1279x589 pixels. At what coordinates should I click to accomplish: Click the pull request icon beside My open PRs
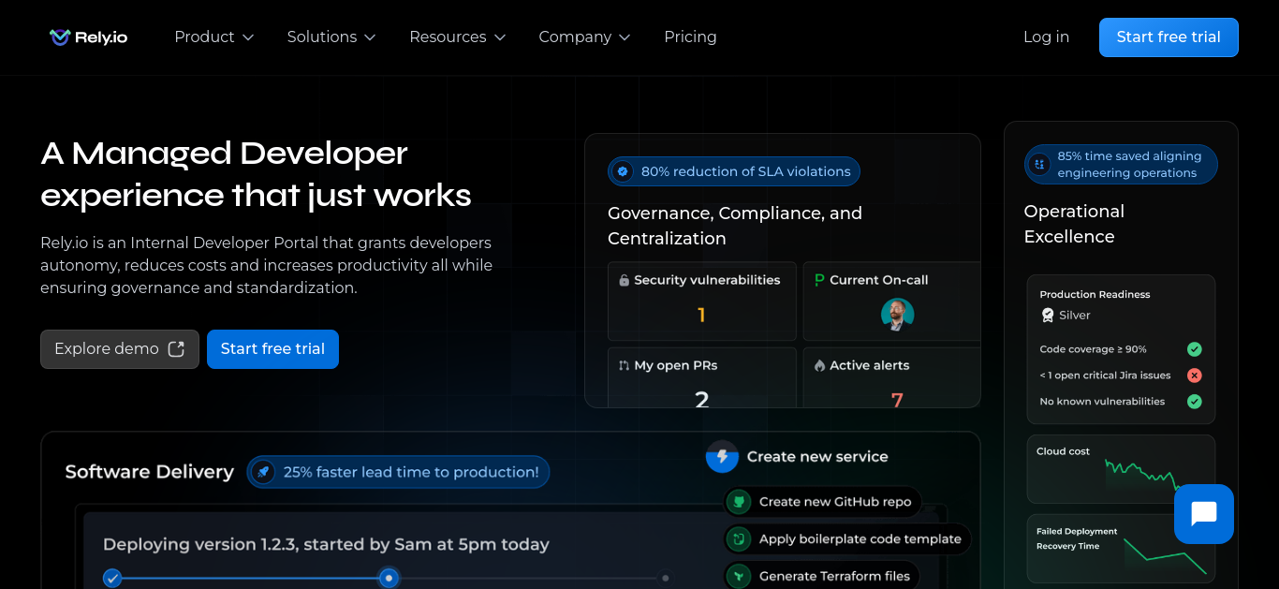point(624,366)
